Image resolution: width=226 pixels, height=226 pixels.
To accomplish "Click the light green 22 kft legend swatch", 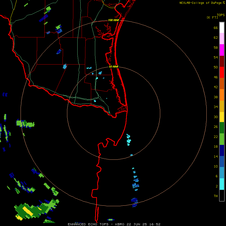I will tap(222, 139).
